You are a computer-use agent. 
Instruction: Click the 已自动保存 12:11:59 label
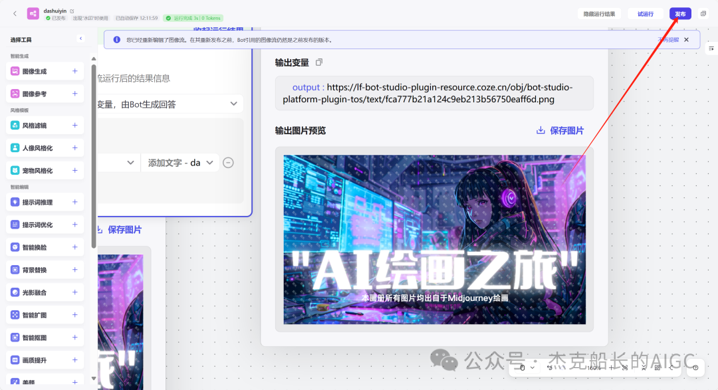136,19
